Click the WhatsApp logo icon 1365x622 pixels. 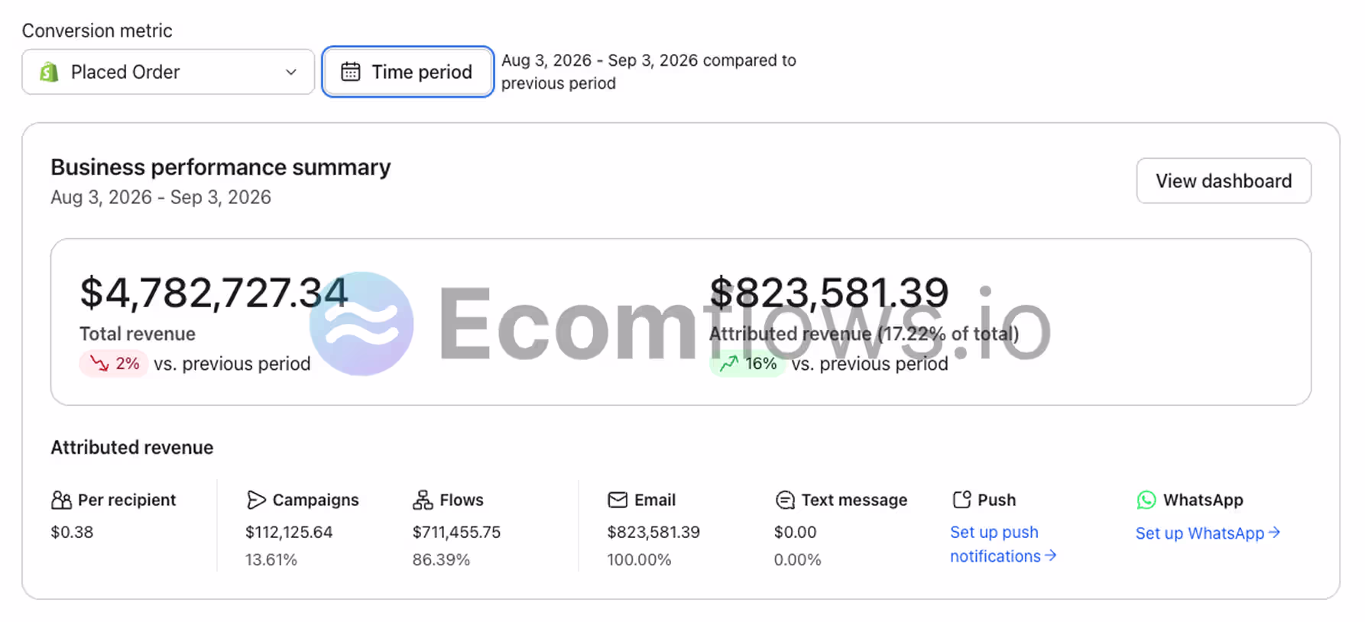pos(1146,500)
